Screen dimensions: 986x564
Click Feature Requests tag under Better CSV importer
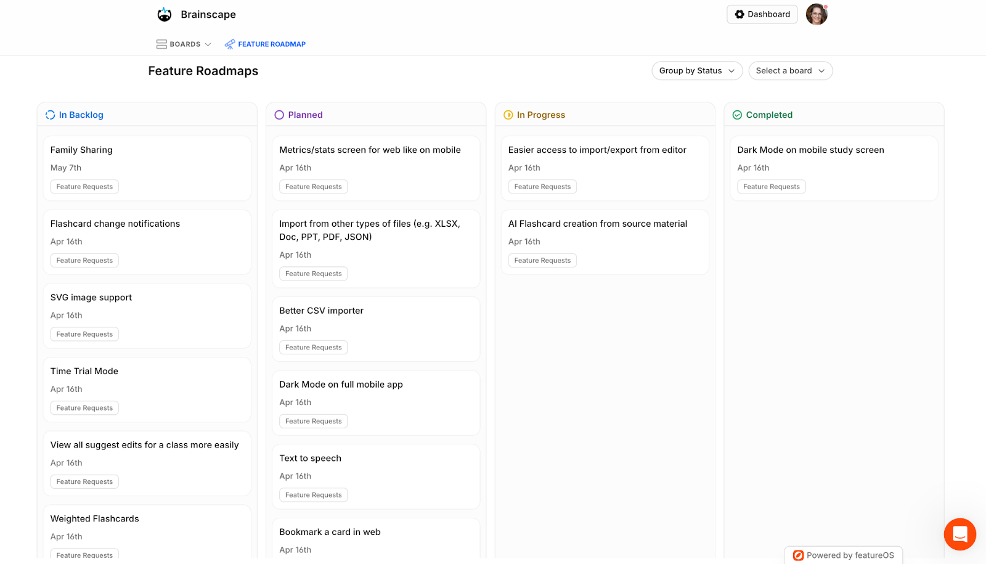coord(314,348)
